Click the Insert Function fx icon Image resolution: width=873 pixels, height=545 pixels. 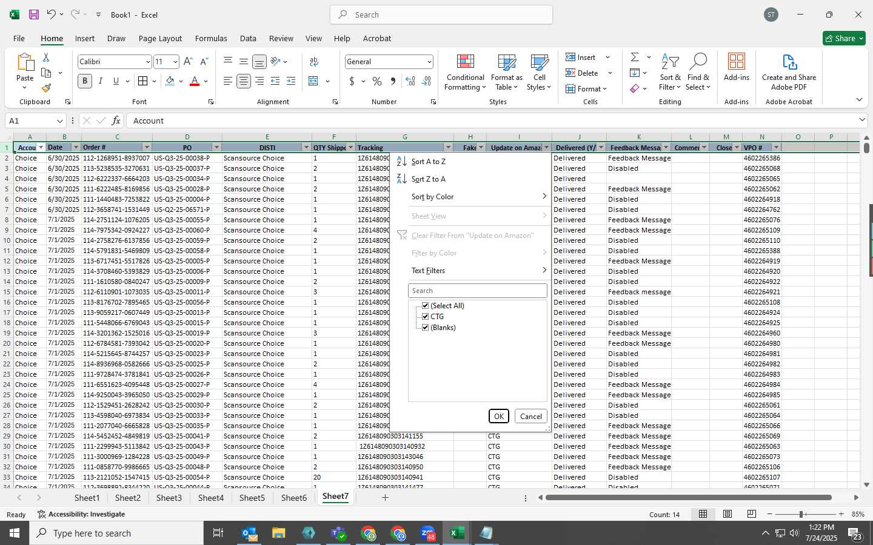116,121
